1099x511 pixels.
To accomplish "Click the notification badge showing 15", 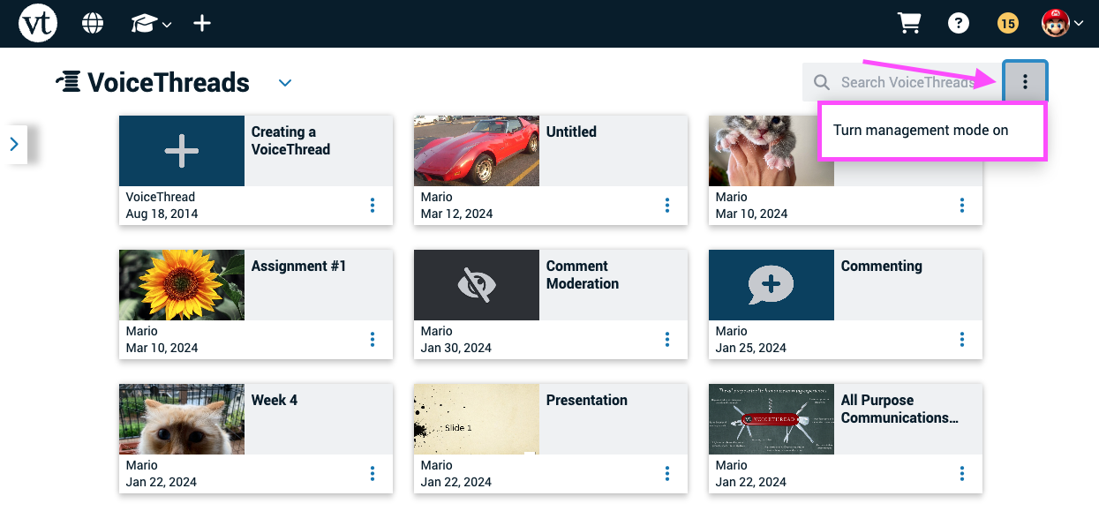I will pos(1007,23).
